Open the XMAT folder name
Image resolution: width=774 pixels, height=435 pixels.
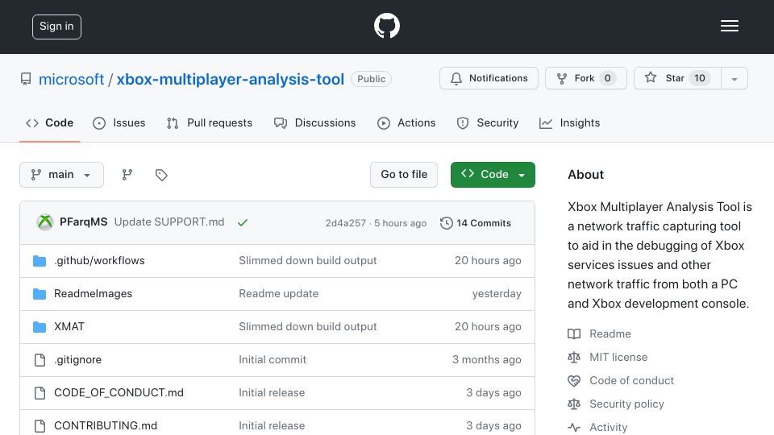click(69, 326)
